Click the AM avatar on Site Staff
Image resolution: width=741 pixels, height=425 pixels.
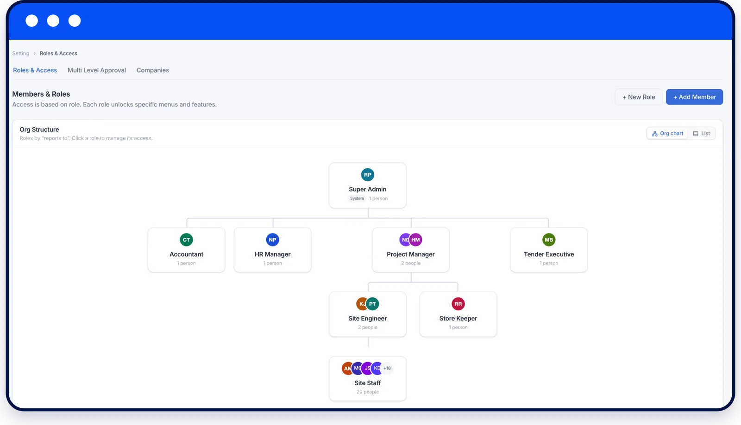click(347, 369)
